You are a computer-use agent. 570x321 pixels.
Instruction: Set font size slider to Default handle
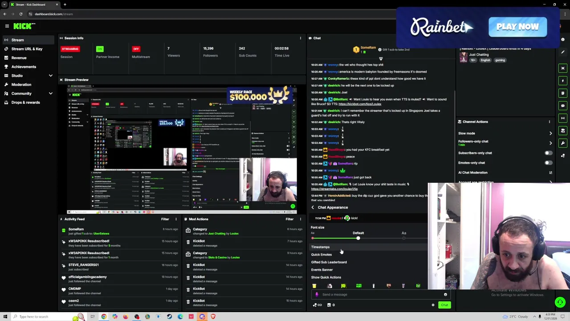pyautogui.click(x=358, y=238)
